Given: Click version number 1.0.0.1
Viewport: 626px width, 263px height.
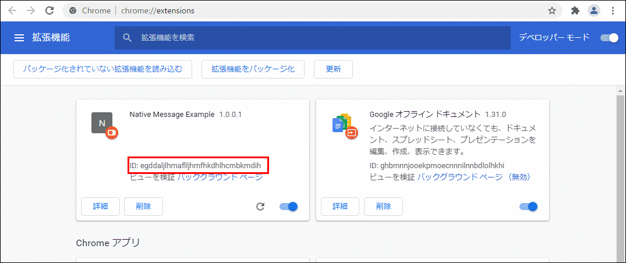Looking at the screenshot, I should (231, 115).
